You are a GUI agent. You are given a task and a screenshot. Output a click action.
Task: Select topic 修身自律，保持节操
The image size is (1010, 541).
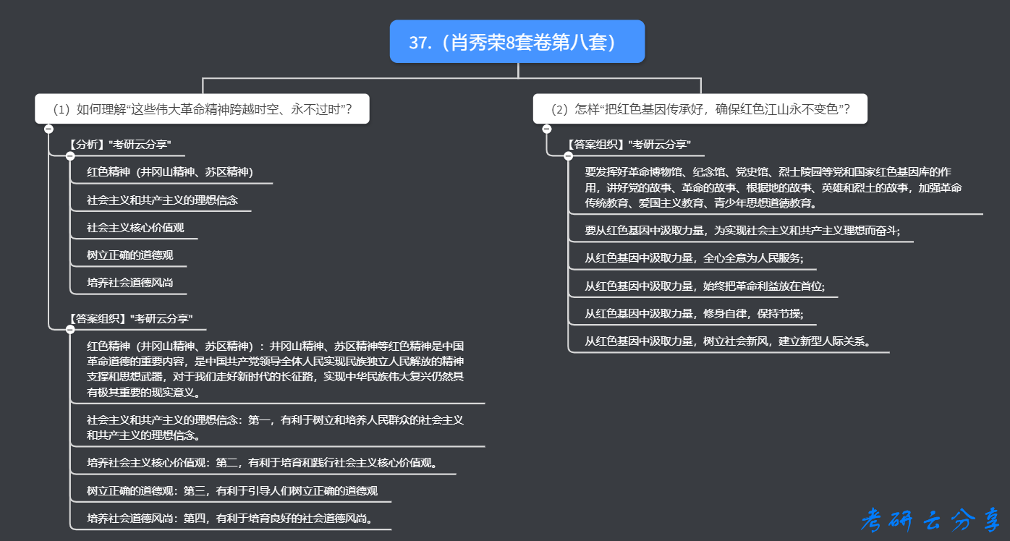(x=695, y=314)
